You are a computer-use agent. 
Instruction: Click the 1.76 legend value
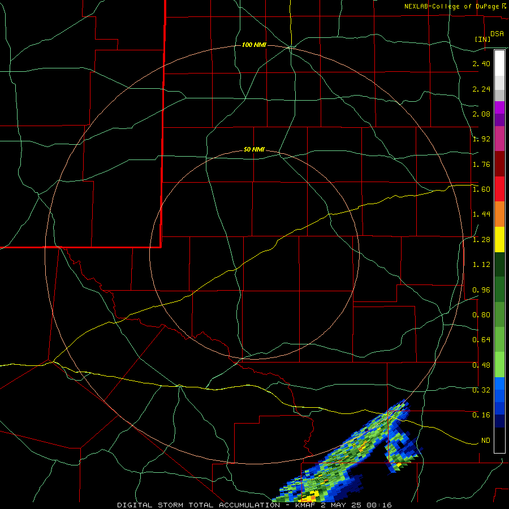[x=481, y=164]
